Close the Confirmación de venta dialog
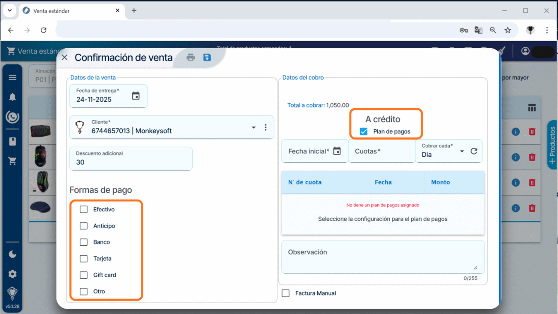The height and width of the screenshot is (314, 558). pos(64,58)
